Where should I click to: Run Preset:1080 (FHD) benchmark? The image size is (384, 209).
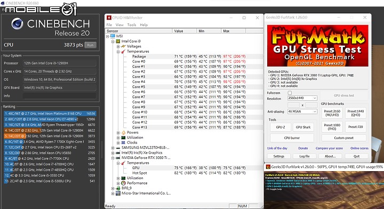[x=332, y=127]
